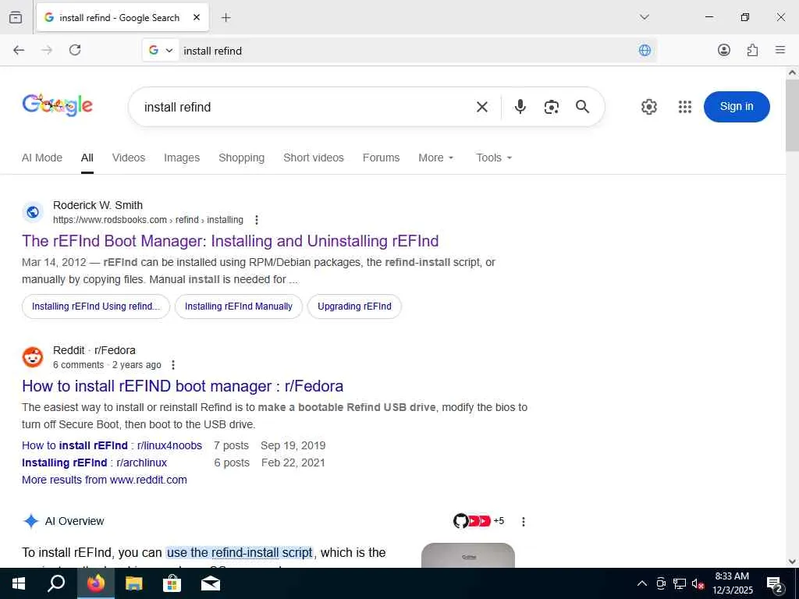The image size is (799, 599).
Task: Switch to the Forums tab
Action: coord(381,158)
